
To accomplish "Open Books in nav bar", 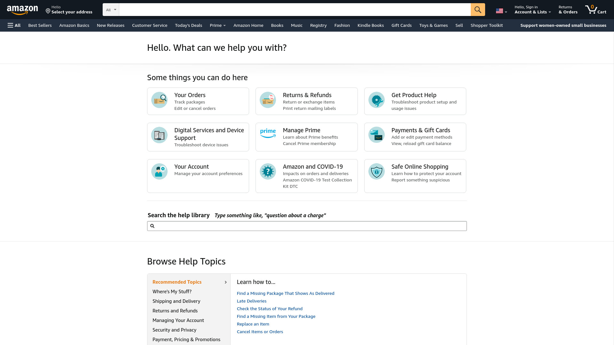I will click(x=277, y=25).
